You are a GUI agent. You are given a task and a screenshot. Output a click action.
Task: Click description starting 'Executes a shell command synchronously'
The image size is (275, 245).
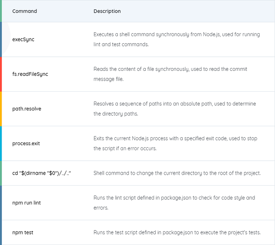pyautogui.click(x=177, y=39)
